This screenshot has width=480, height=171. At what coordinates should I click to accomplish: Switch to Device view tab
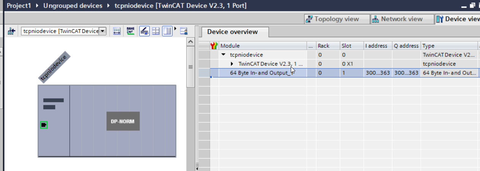tap(458, 19)
